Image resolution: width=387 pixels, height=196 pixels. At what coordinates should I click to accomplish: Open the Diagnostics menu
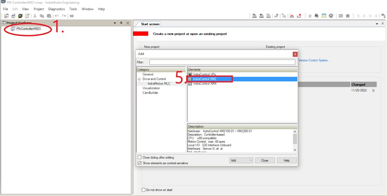coord(57,9)
